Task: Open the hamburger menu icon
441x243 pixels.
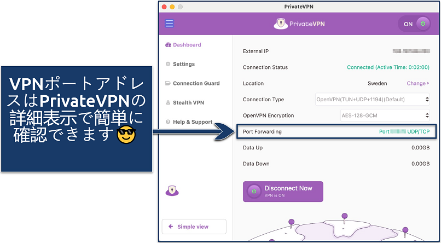Action: pos(170,24)
